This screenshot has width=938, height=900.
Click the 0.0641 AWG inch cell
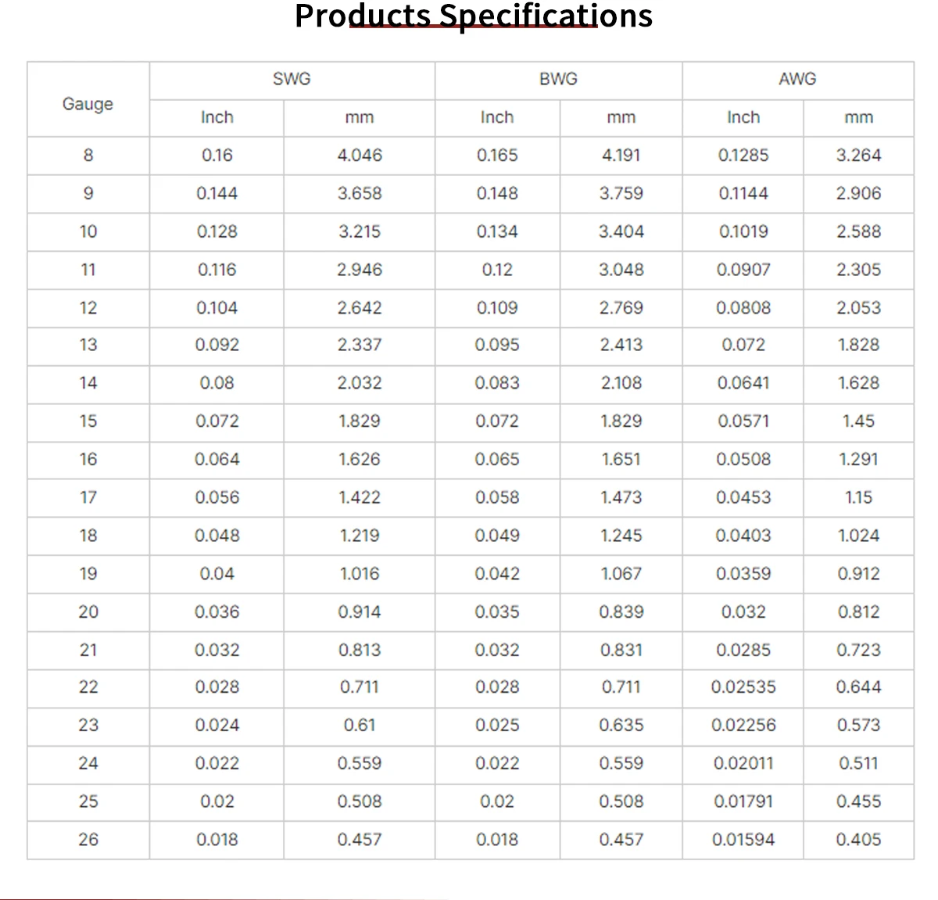click(x=743, y=383)
